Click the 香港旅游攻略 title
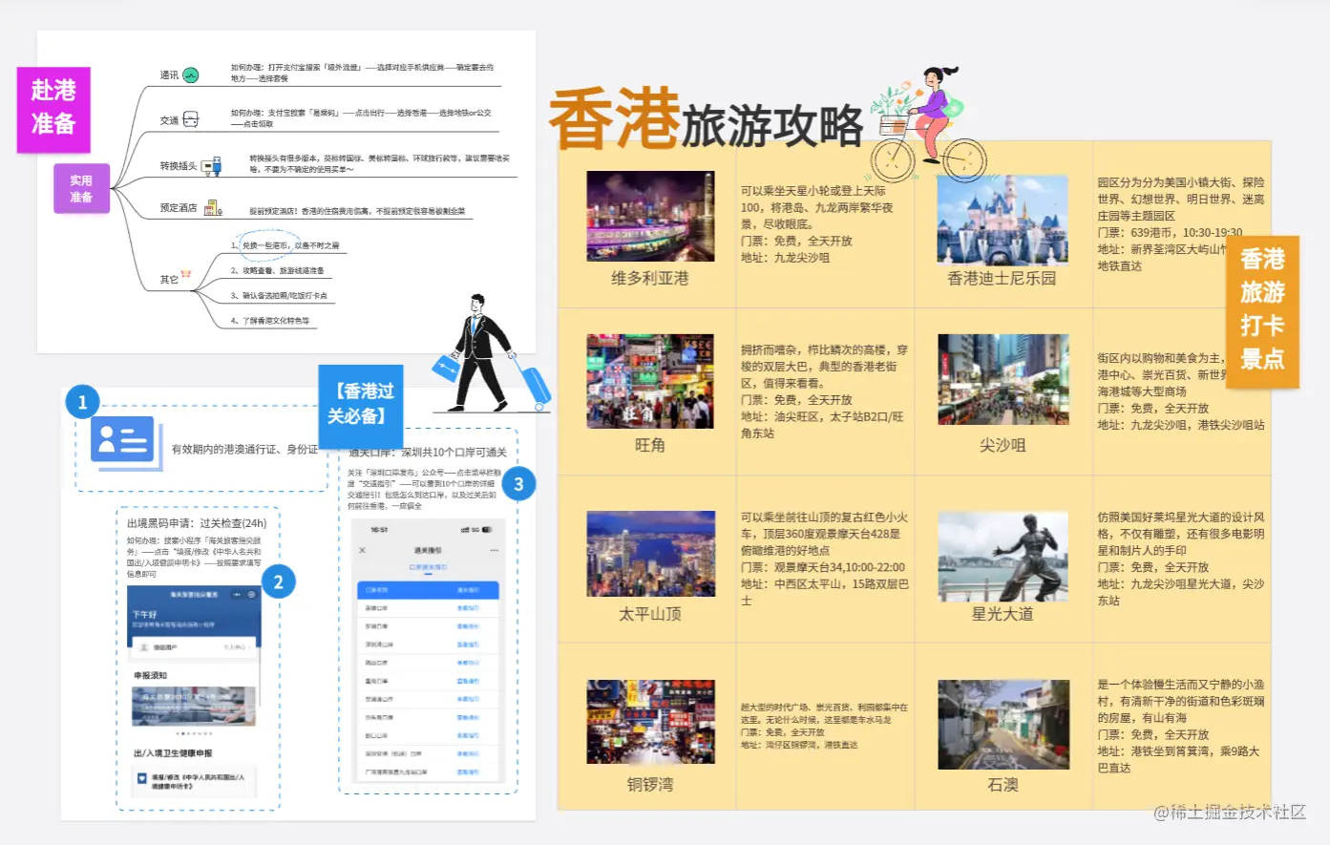 click(x=707, y=121)
